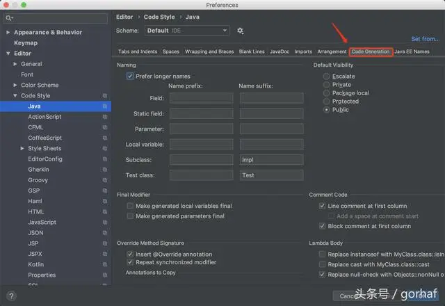The width and height of the screenshot is (445, 306).
Task: Select Protected default visibility
Action: tap(326, 102)
